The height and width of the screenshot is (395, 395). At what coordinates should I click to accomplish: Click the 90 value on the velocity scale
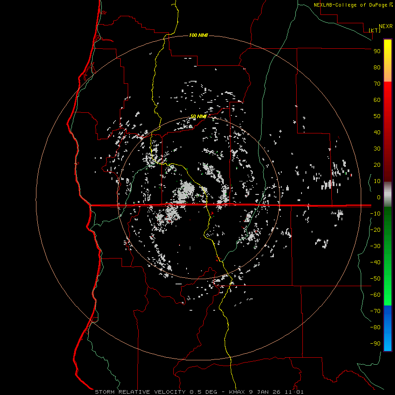(377, 51)
